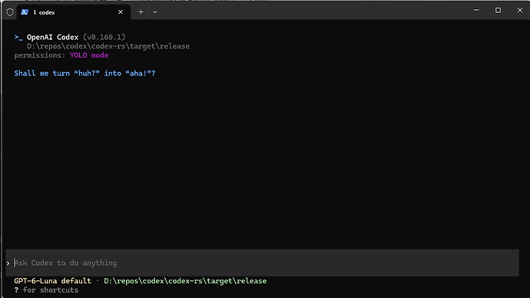Click the 'GPT-6-Luna default' status text
The image size is (530, 298).
click(x=52, y=281)
